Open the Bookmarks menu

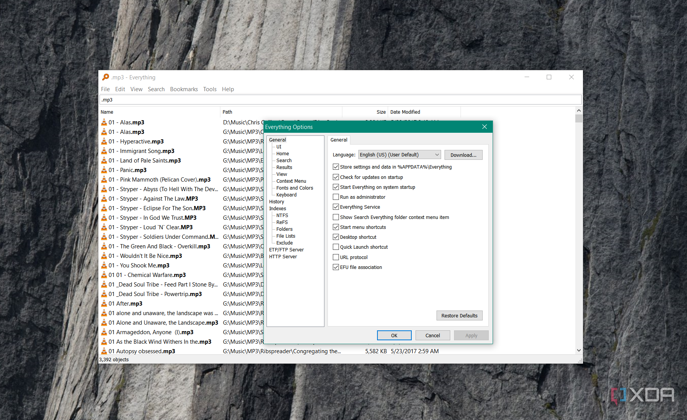pos(184,89)
